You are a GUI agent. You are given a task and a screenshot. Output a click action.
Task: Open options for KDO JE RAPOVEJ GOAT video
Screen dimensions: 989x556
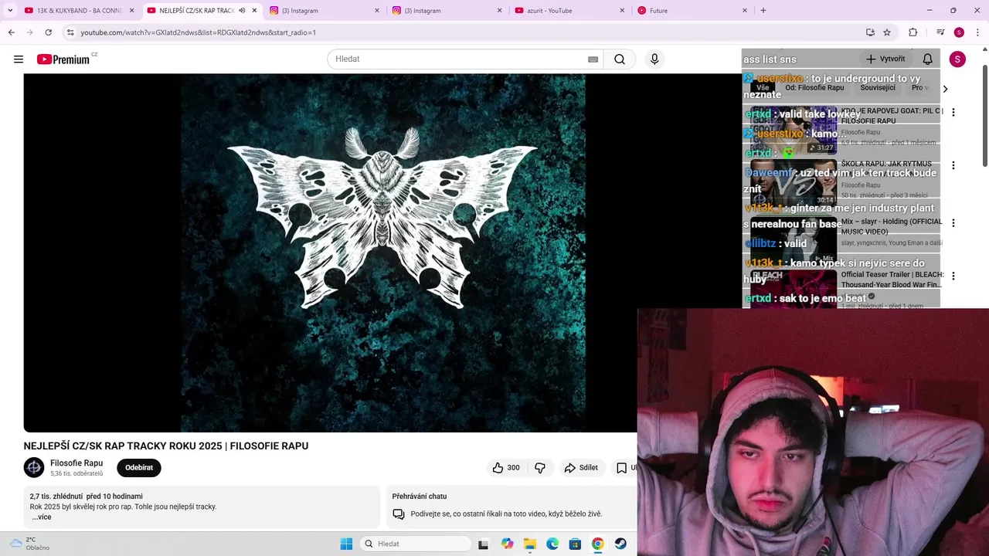(953, 112)
